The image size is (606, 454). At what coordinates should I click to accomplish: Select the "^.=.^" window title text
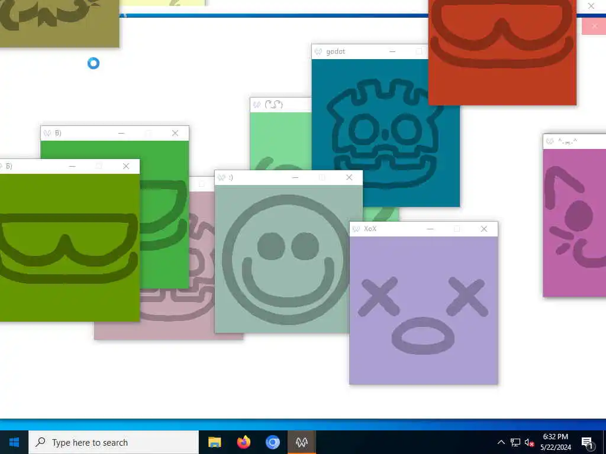coord(568,142)
